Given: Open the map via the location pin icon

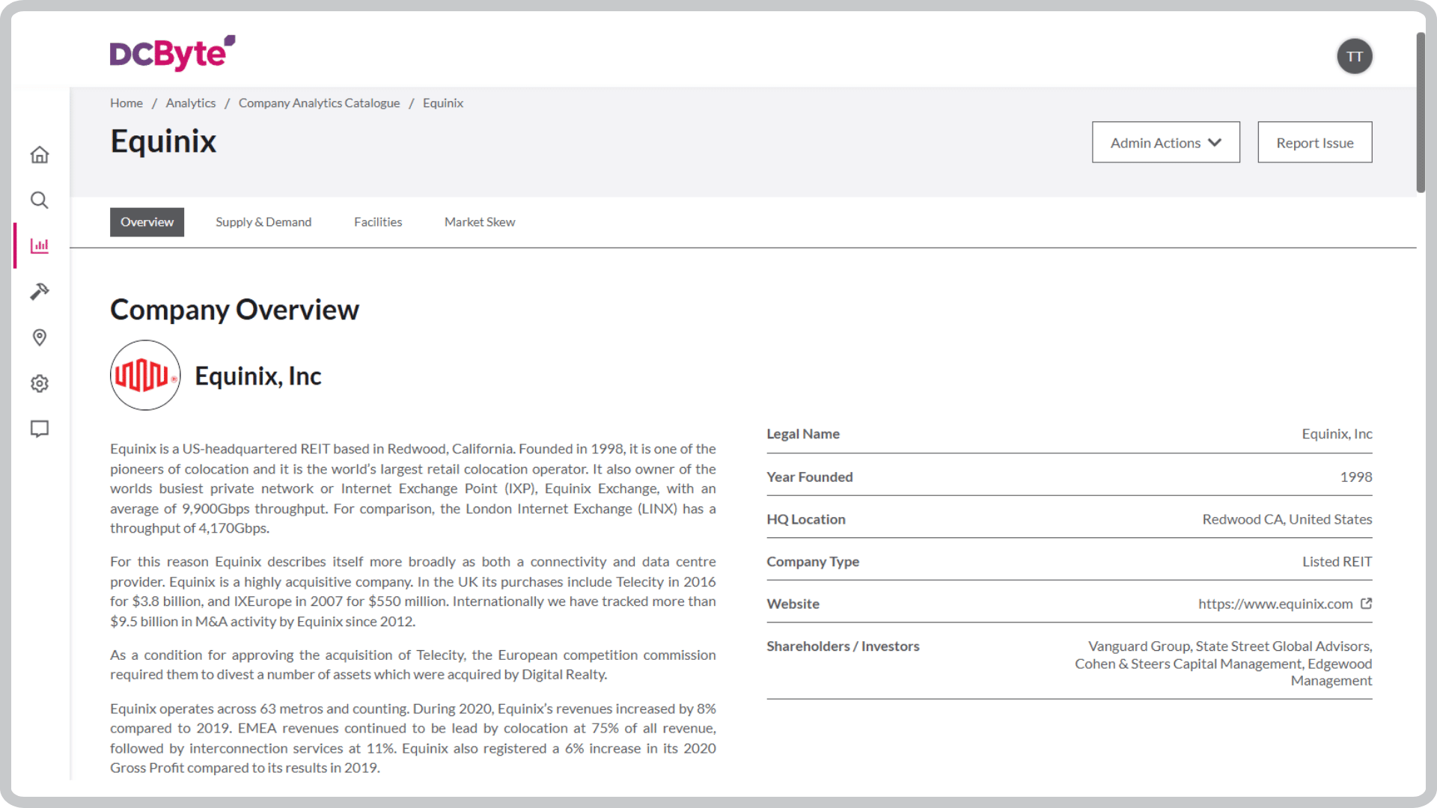Looking at the screenshot, I should point(39,337).
